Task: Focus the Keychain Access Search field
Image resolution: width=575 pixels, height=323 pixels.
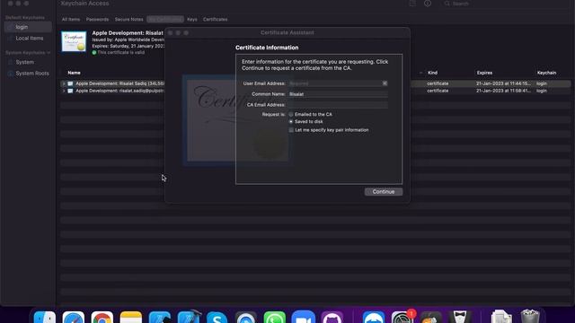Action: [x=506, y=4]
